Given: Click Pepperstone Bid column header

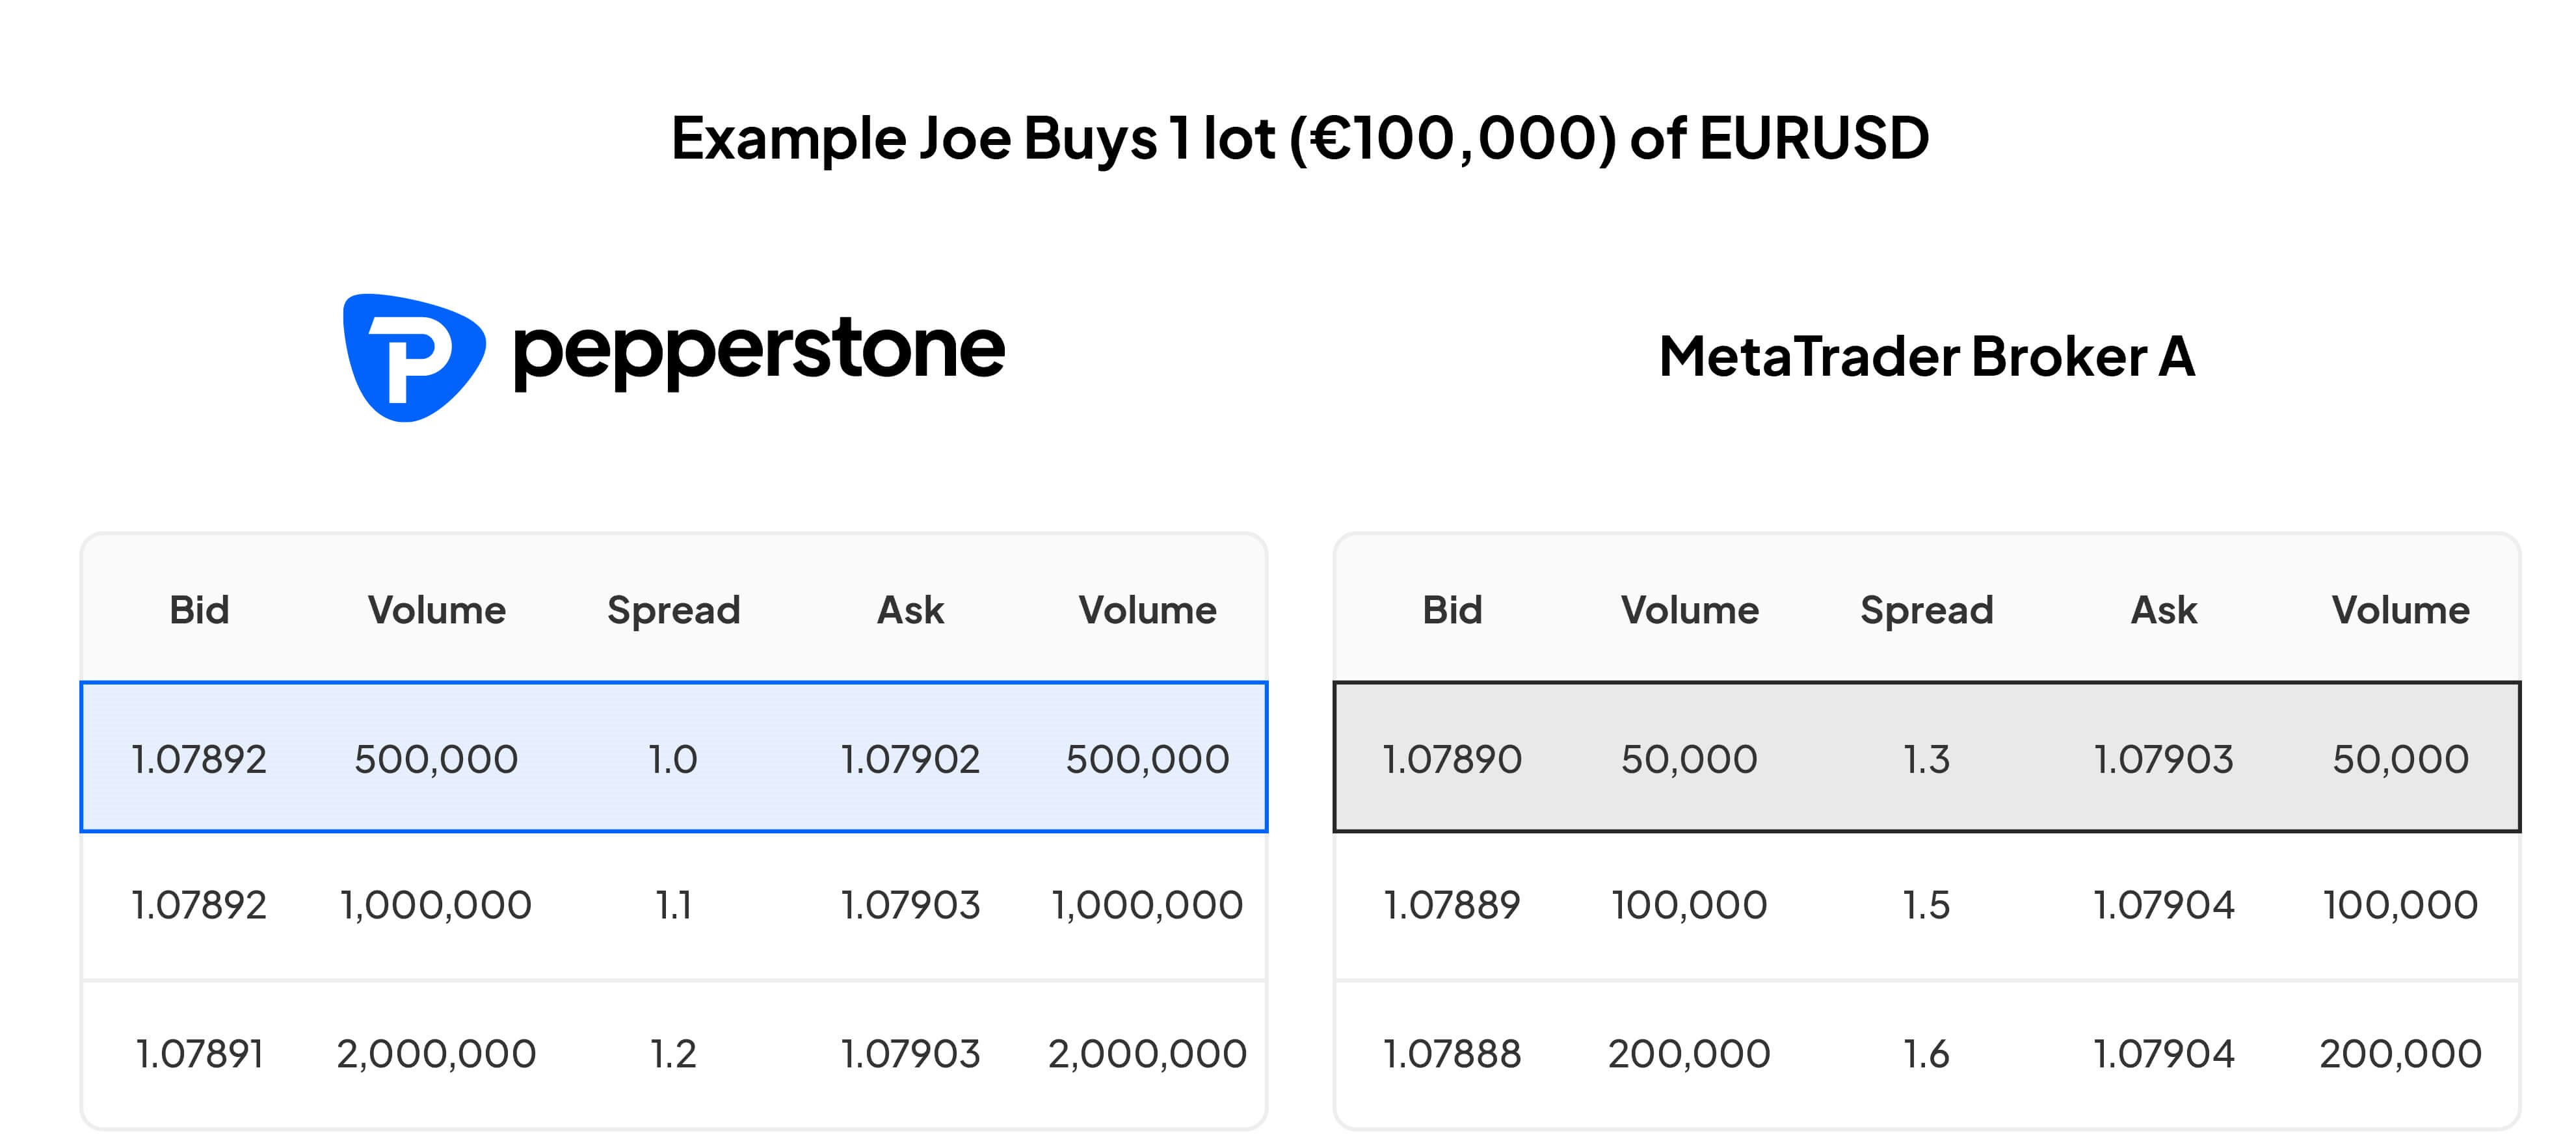Looking at the screenshot, I should point(198,610).
